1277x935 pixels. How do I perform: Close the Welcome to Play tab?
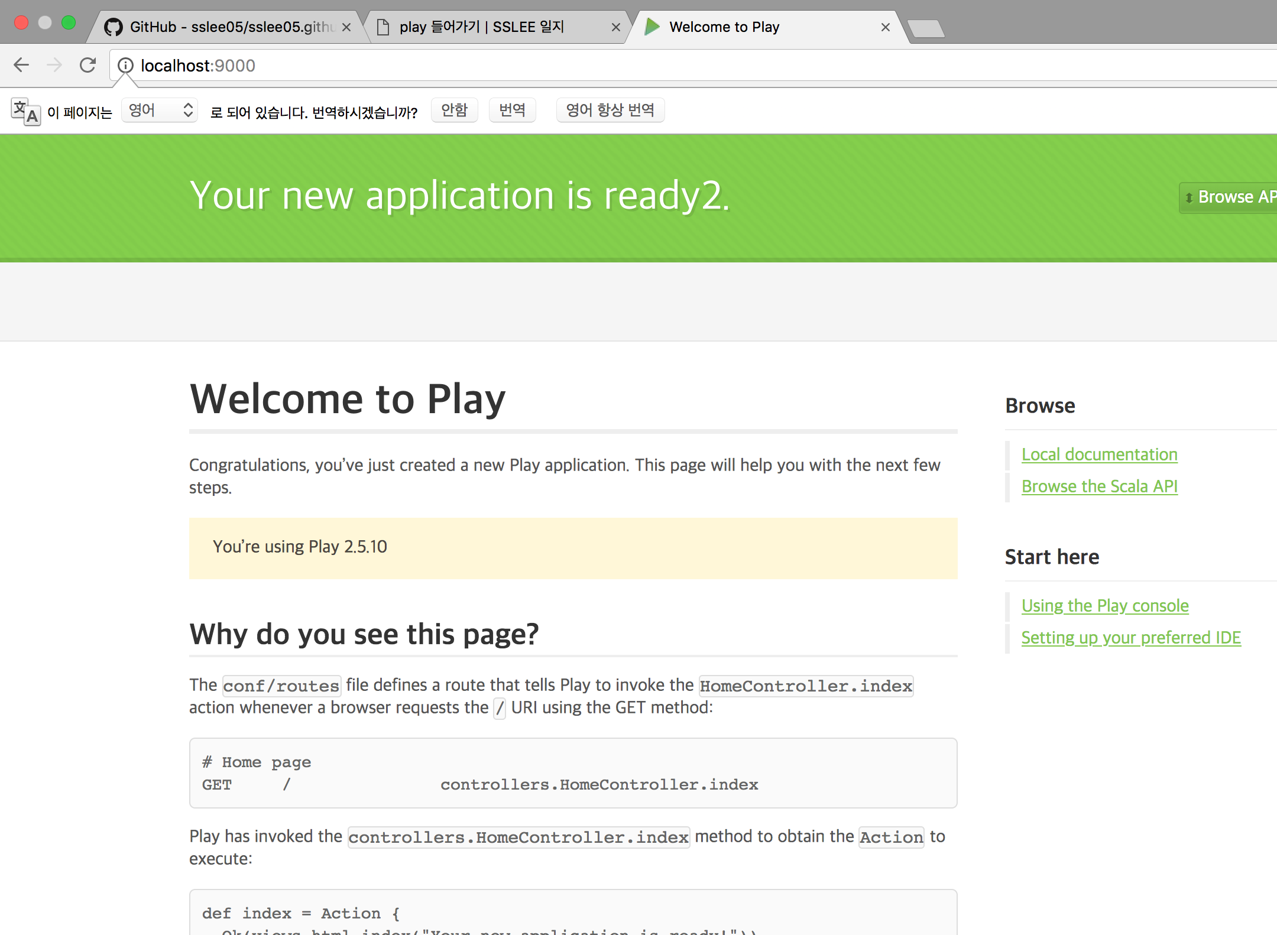point(886,27)
